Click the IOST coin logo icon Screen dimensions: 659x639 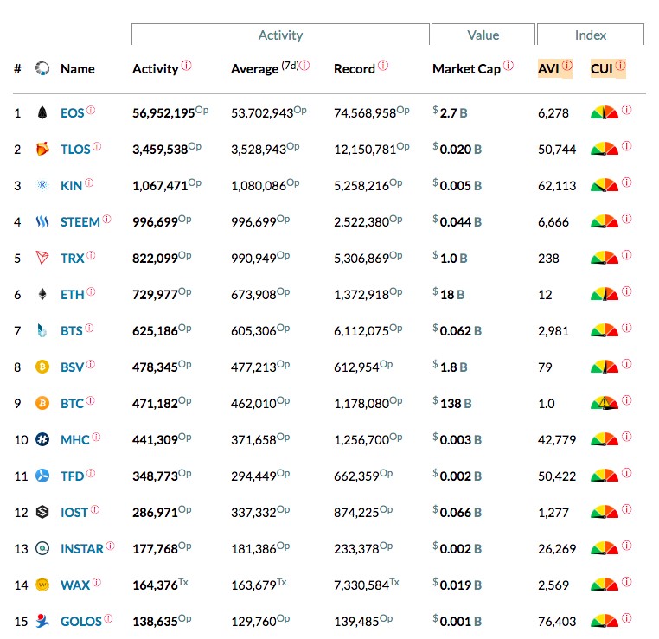click(42, 512)
